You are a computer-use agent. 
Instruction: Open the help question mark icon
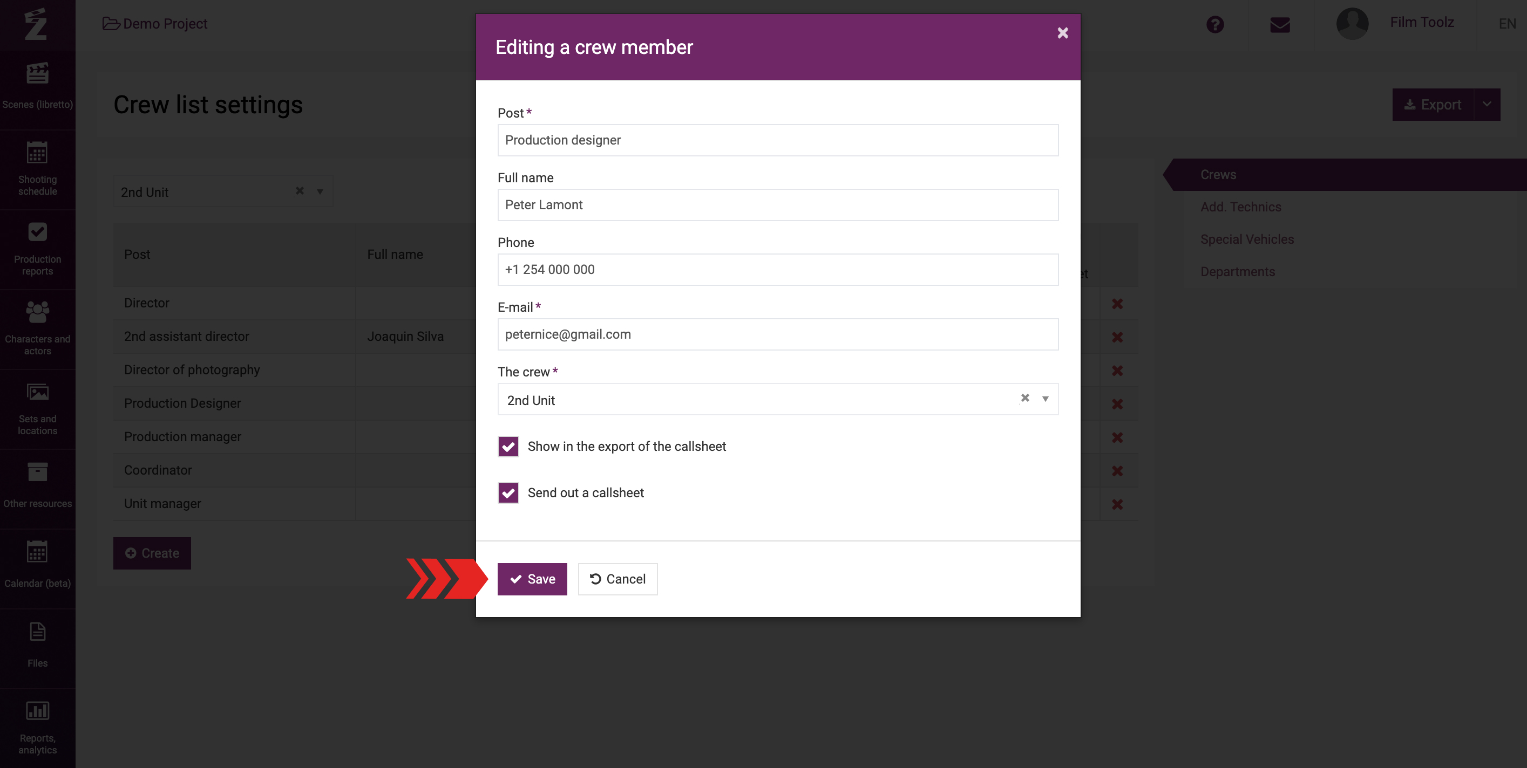coord(1214,24)
